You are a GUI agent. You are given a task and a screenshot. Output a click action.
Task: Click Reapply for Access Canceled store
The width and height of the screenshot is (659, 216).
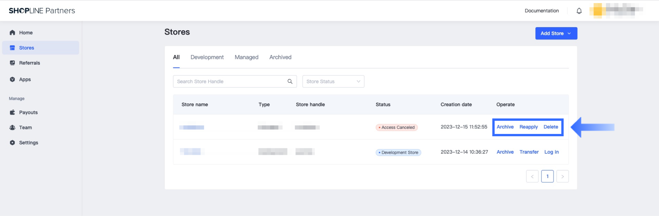coord(528,127)
